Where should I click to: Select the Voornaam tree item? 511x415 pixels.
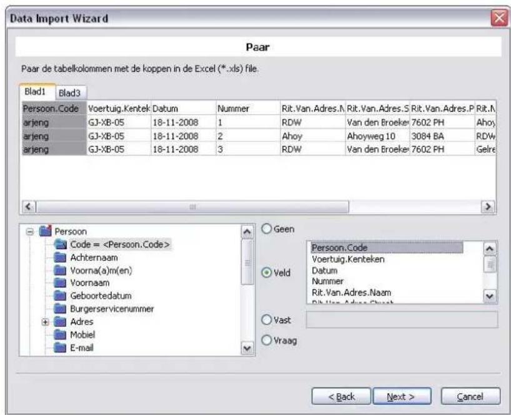click(89, 283)
